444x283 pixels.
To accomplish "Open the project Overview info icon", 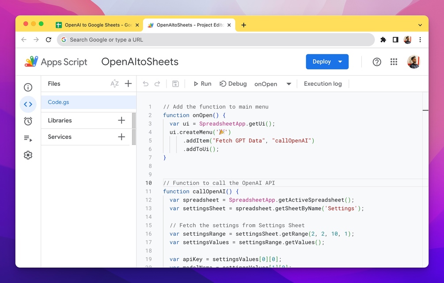I will (x=28, y=87).
